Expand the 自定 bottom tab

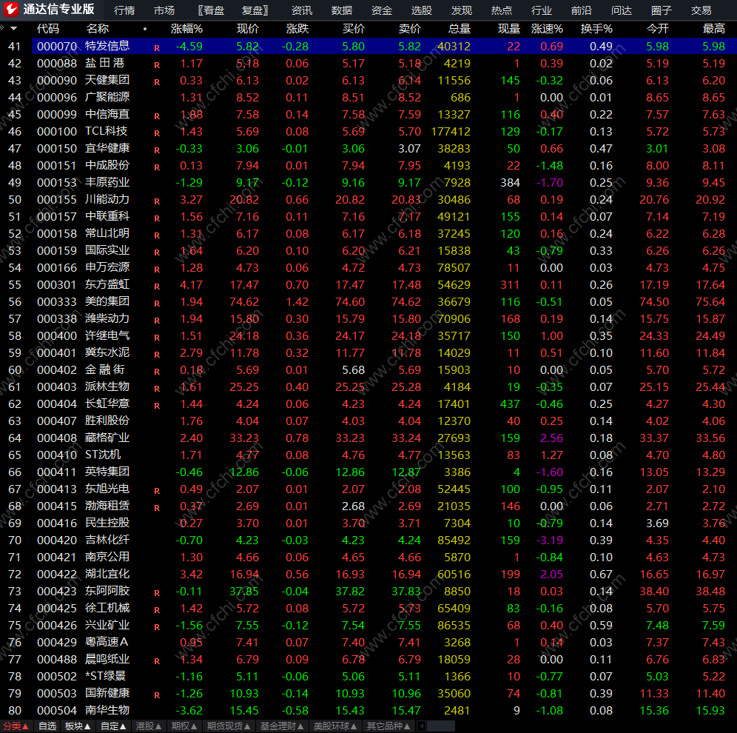[113, 726]
